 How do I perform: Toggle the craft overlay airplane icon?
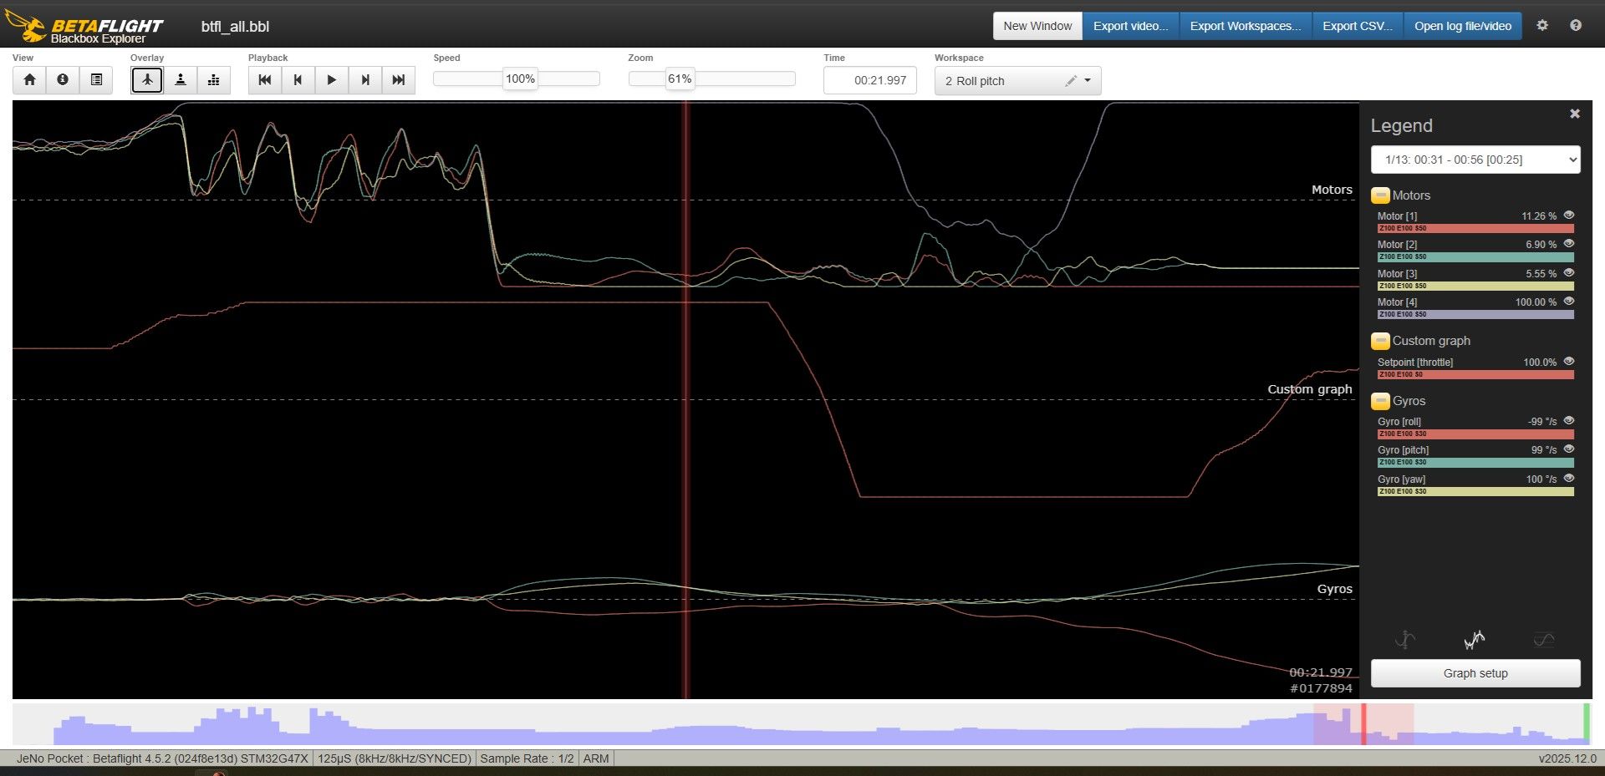click(x=147, y=80)
